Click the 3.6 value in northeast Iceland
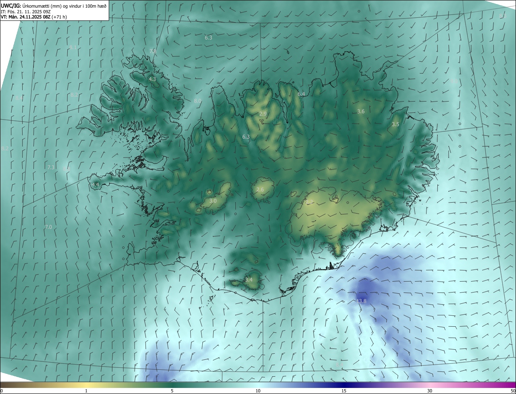Image resolution: width=516 pixels, height=394 pixels. (x=361, y=111)
